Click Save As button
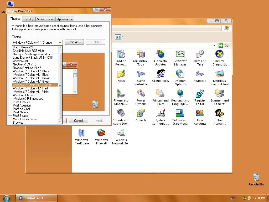The height and width of the screenshot is (202, 269). click(74, 42)
